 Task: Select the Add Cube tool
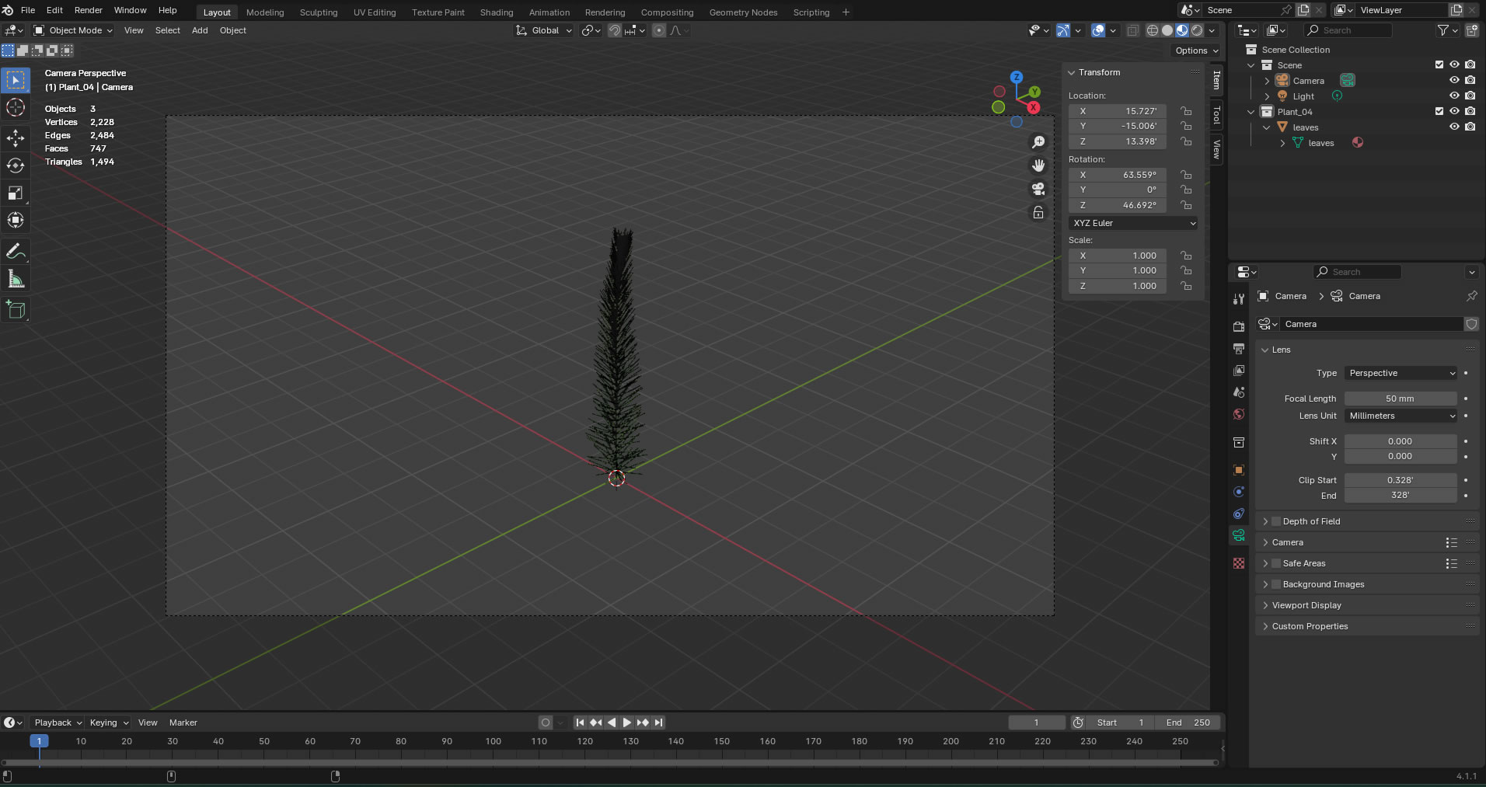coord(16,310)
